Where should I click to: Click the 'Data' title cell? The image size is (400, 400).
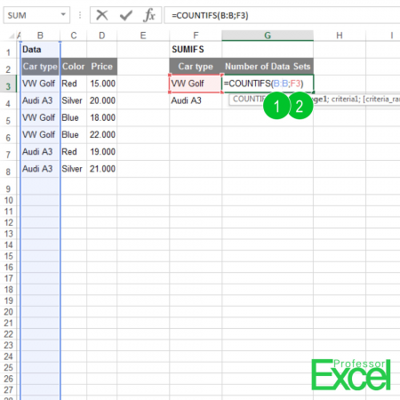[40, 50]
